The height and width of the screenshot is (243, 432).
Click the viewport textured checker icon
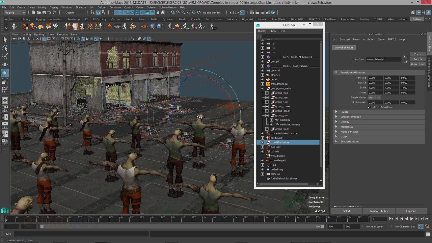tap(96, 39)
